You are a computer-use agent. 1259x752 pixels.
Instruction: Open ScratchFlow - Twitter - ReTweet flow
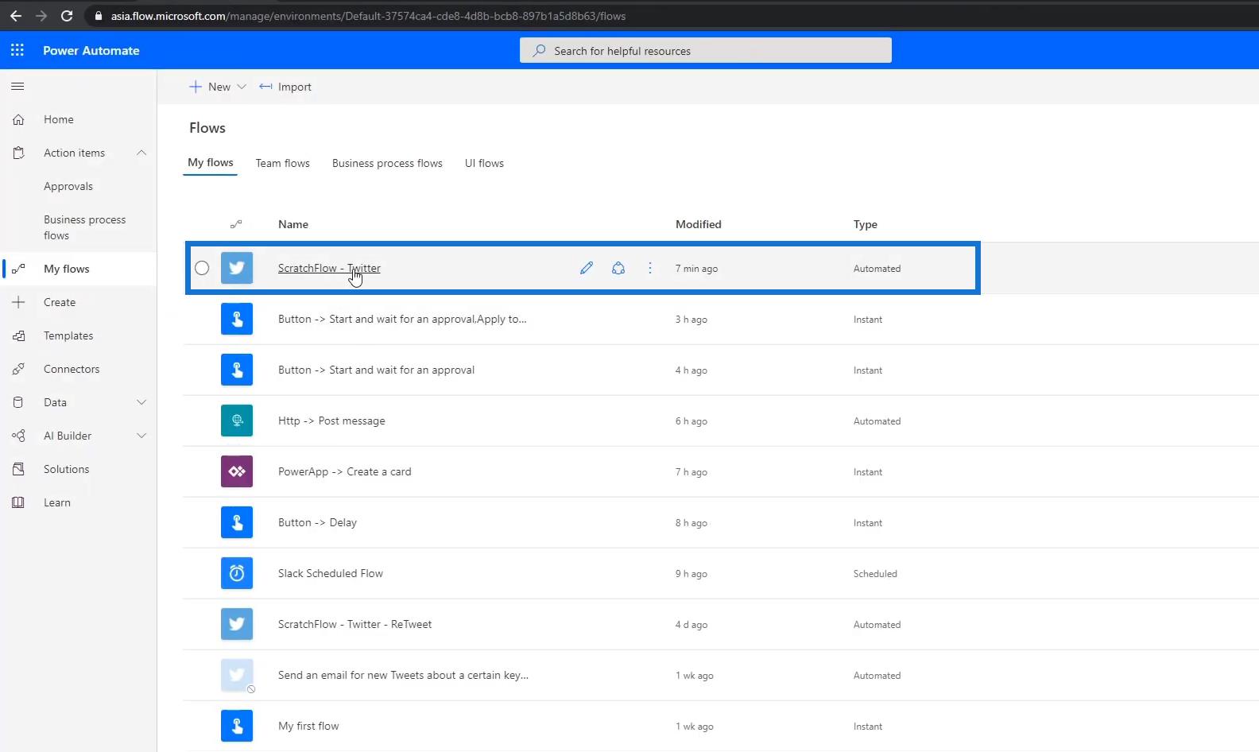pyautogui.click(x=354, y=624)
